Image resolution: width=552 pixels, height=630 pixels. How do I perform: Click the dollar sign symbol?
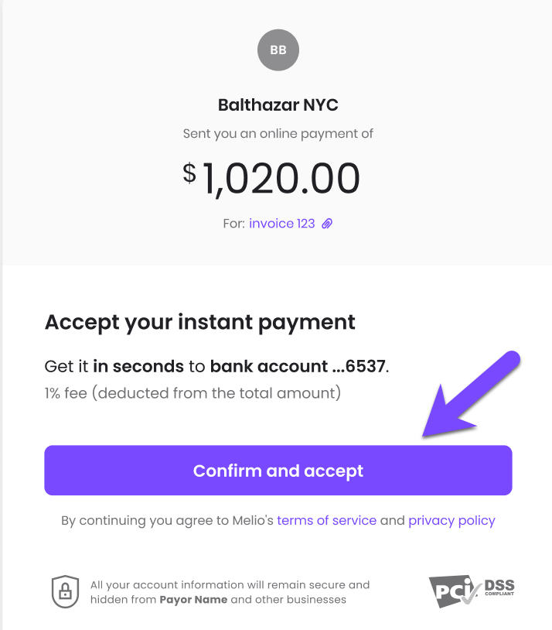[189, 173]
